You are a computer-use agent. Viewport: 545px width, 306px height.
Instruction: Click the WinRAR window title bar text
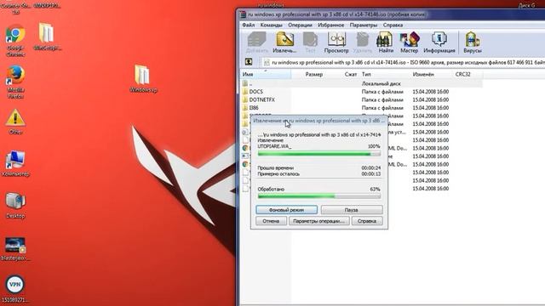click(x=336, y=14)
